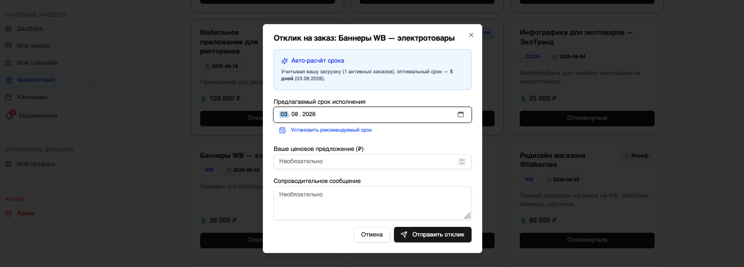The width and height of the screenshot is (744, 267).
Task: Click paper plane icon on send button
Action: coord(404,234)
